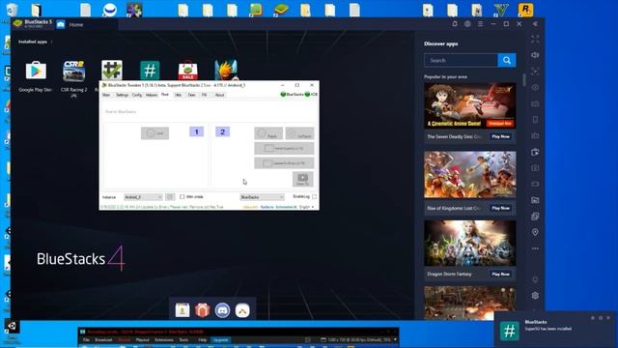This screenshot has width=618, height=348.
Task: Click the first dock icon in BlueStacks
Action: pos(183,310)
